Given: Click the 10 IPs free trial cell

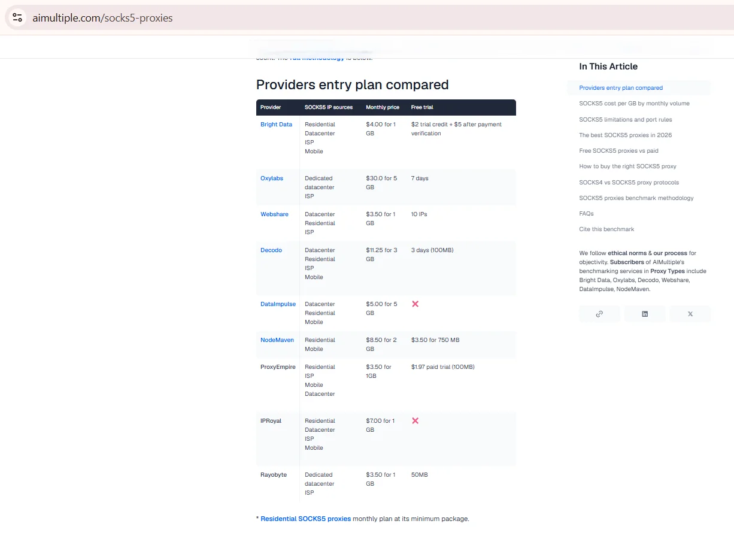Looking at the screenshot, I should (419, 214).
